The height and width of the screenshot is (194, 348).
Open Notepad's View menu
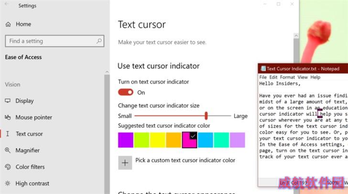303,77
